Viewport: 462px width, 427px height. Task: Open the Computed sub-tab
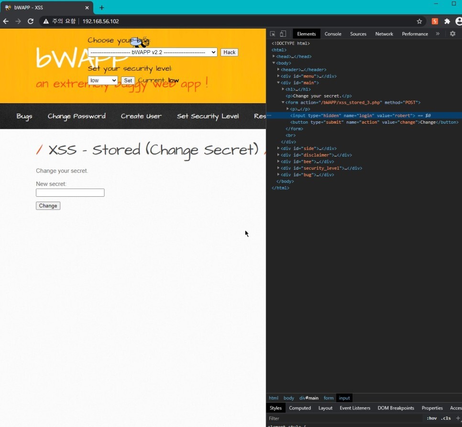click(300, 408)
